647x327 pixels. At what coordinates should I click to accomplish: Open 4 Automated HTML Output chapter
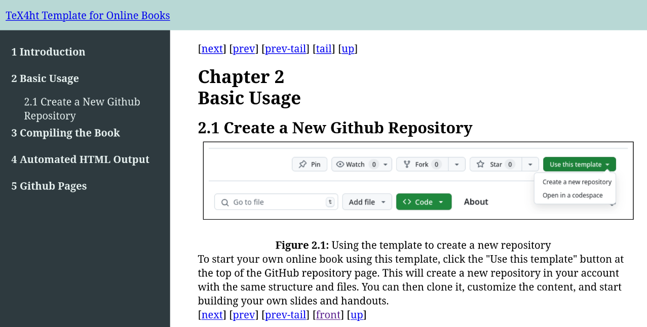coord(80,159)
